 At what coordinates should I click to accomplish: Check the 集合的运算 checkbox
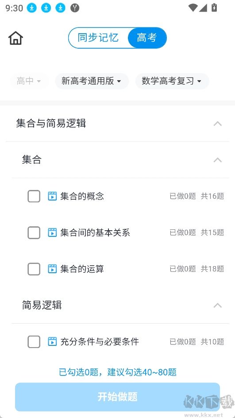tap(34, 269)
